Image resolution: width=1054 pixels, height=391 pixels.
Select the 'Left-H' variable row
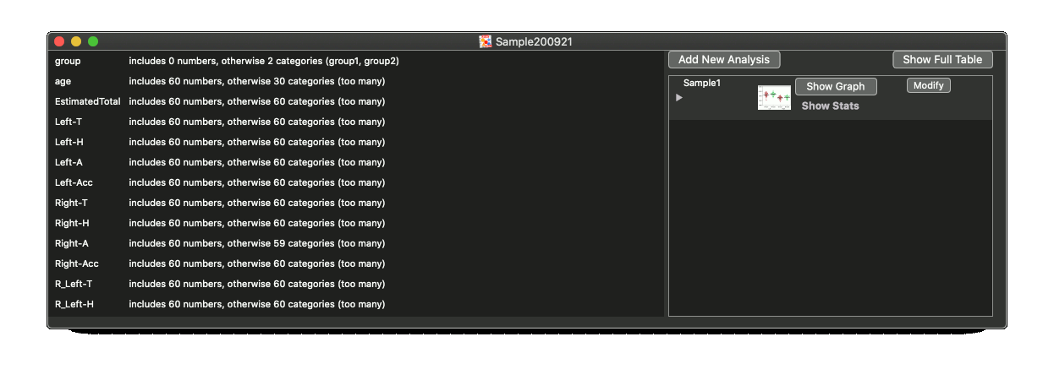point(356,142)
